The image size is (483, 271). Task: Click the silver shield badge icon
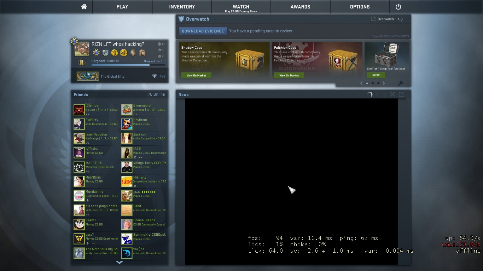tap(105, 53)
